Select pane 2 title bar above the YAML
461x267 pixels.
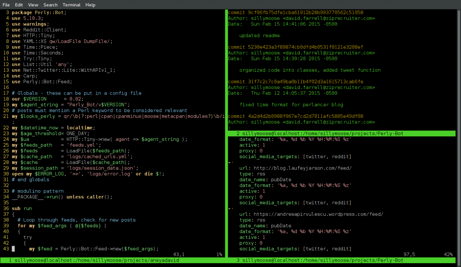pyautogui.click(x=320, y=133)
